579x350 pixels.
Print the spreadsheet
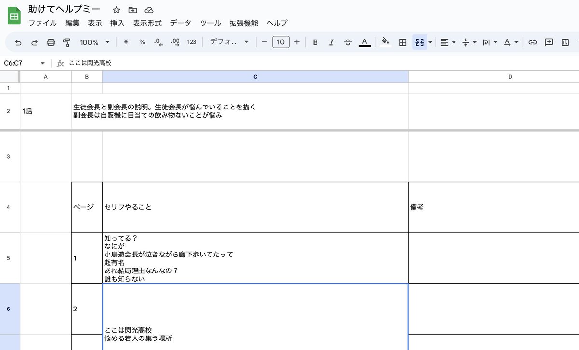pos(51,42)
